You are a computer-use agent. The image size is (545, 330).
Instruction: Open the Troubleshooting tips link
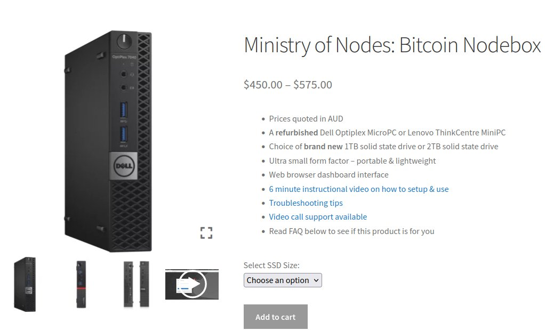point(306,203)
